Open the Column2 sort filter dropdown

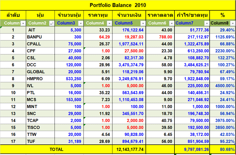[52, 23]
